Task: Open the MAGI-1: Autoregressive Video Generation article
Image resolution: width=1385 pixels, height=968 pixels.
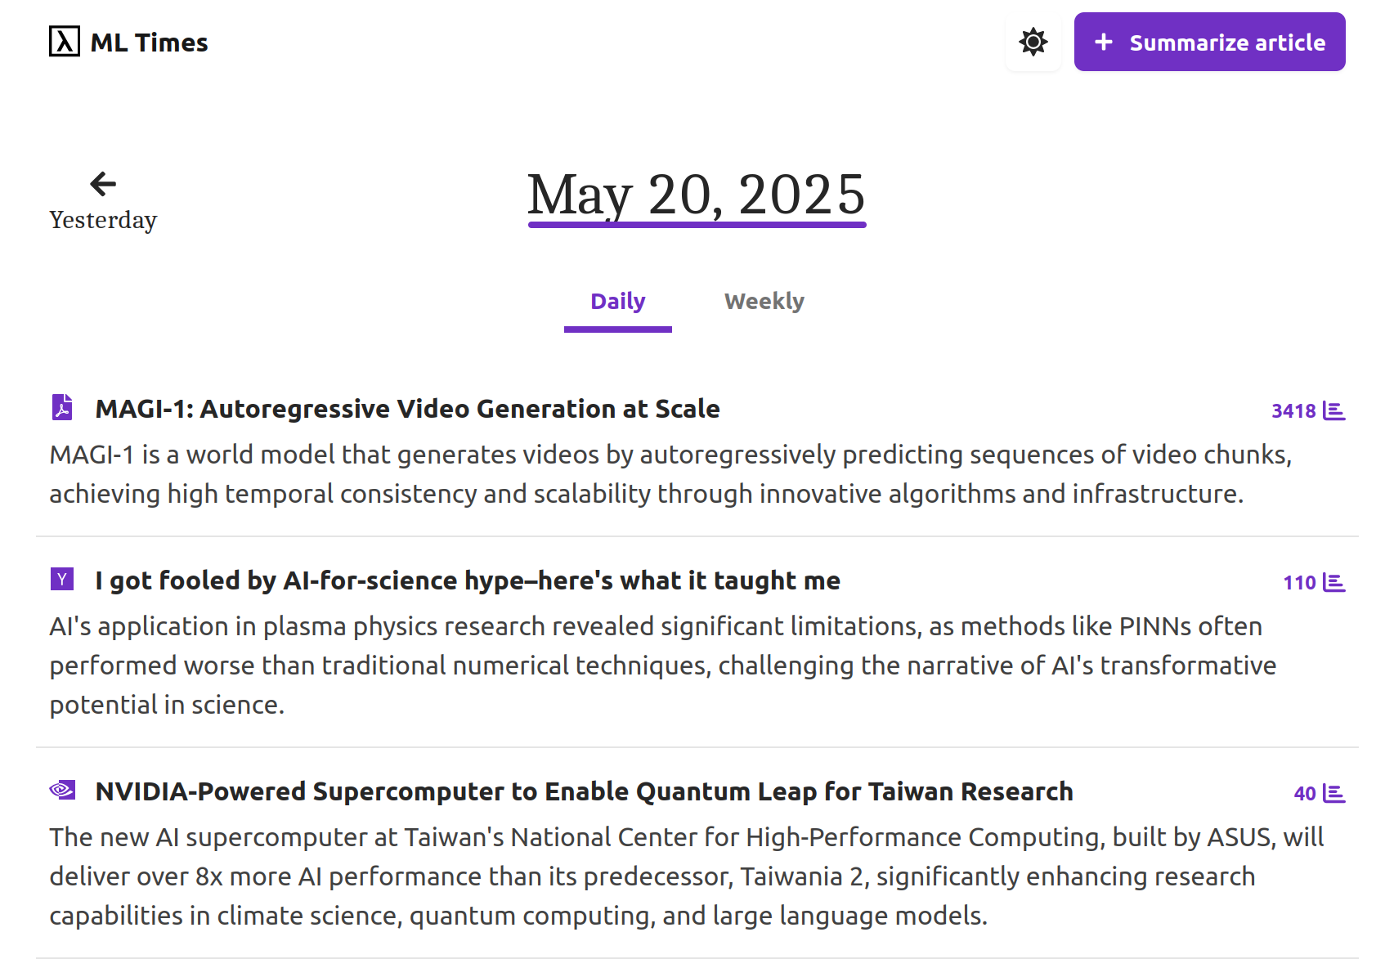Action: coord(407,409)
